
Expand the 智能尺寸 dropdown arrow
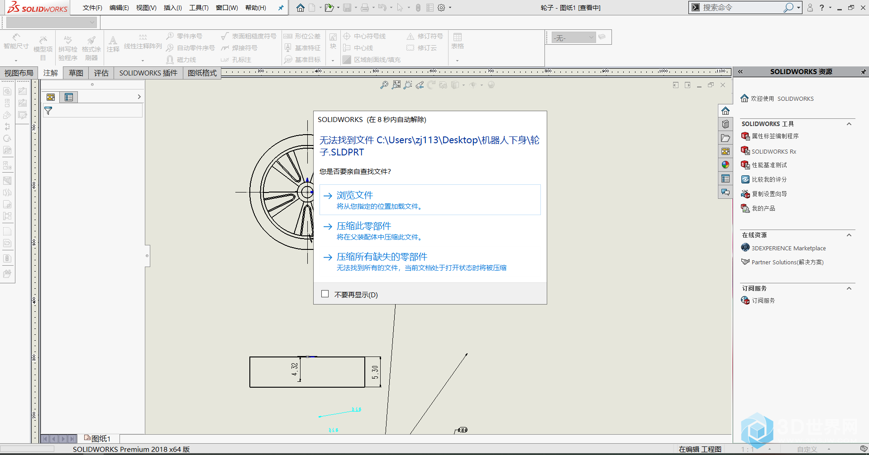coord(16,60)
